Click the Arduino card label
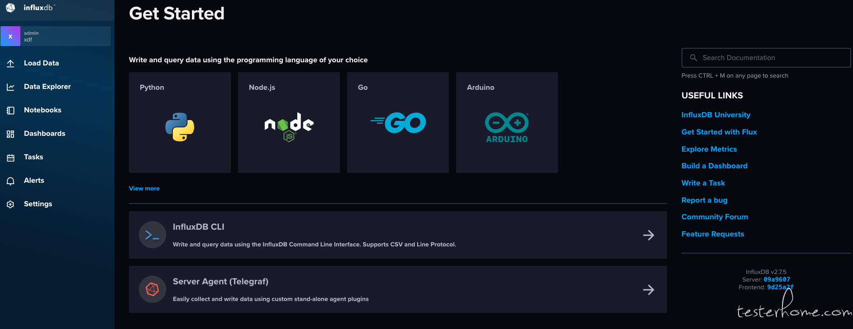This screenshot has height=329, width=853. point(481,87)
